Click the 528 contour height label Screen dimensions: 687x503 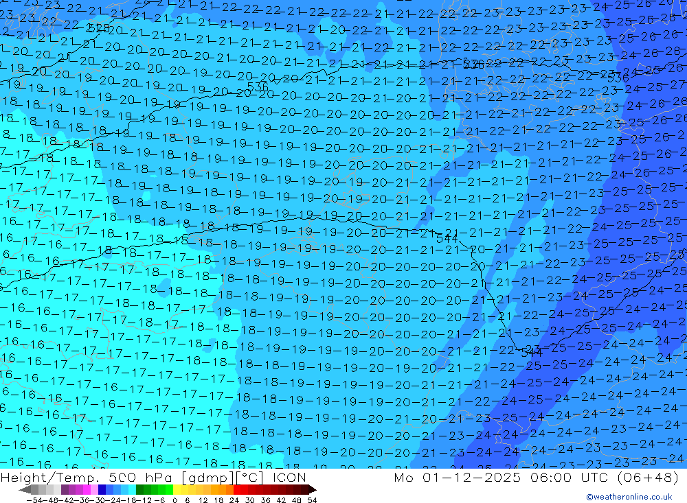coord(98,28)
